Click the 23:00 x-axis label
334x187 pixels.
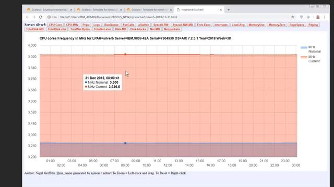click(285, 161)
